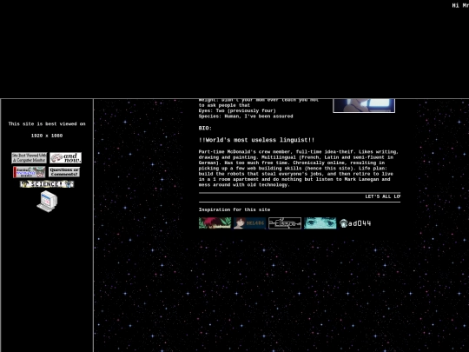Click the pixel desktop computer icon
469x352 pixels.
point(47,201)
